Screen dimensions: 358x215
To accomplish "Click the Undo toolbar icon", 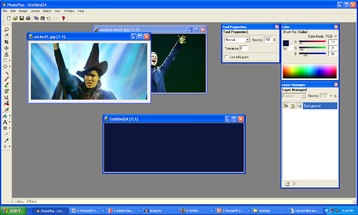I will (x=49, y=18).
